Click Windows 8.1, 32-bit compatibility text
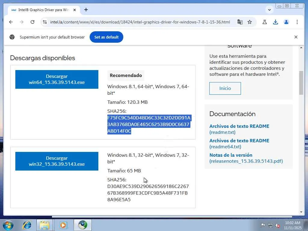 148,158
